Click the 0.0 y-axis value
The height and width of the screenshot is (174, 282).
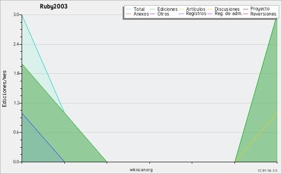(x=16, y=162)
